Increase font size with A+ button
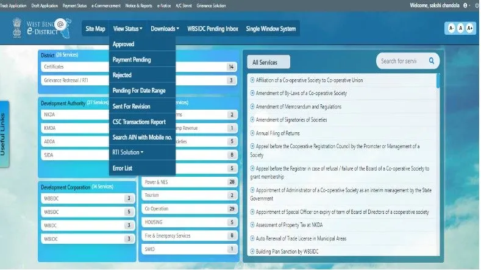This screenshot has height=270, width=481. (469, 29)
